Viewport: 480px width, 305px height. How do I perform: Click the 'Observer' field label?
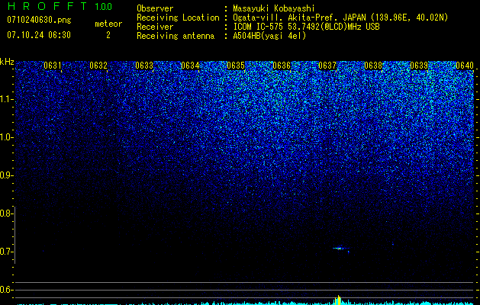[155, 8]
